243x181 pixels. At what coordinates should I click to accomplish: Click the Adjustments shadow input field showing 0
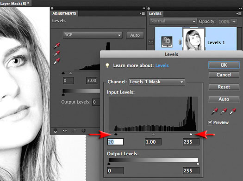(69, 81)
